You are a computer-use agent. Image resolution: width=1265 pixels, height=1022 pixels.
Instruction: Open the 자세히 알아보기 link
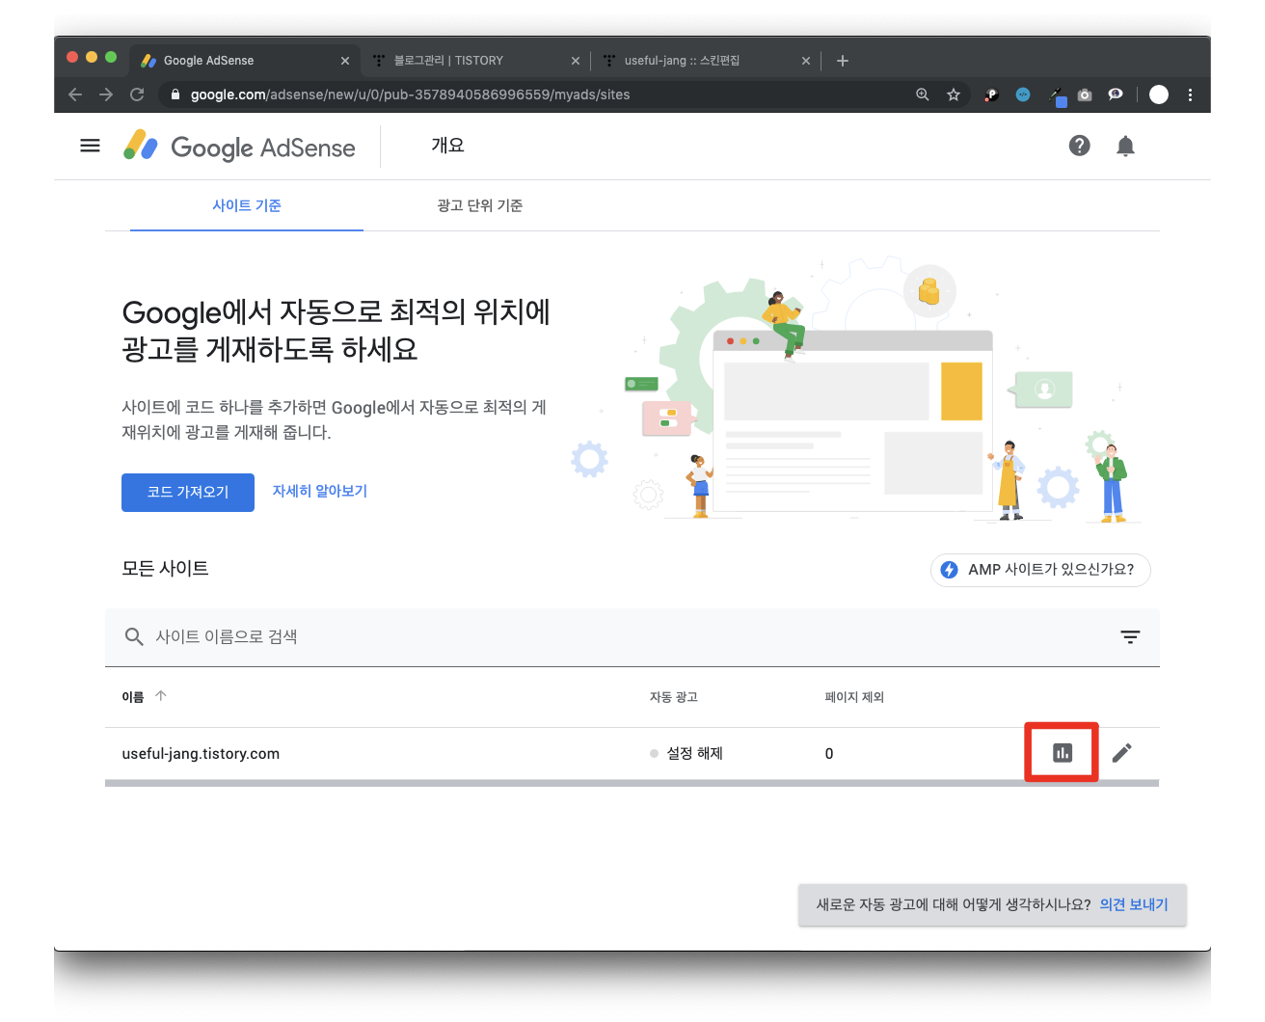click(x=319, y=491)
